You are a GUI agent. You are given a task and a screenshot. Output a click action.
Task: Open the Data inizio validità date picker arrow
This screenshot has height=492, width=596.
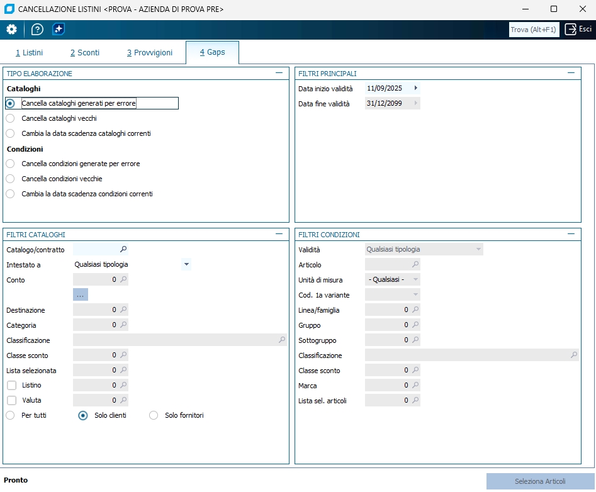415,88
